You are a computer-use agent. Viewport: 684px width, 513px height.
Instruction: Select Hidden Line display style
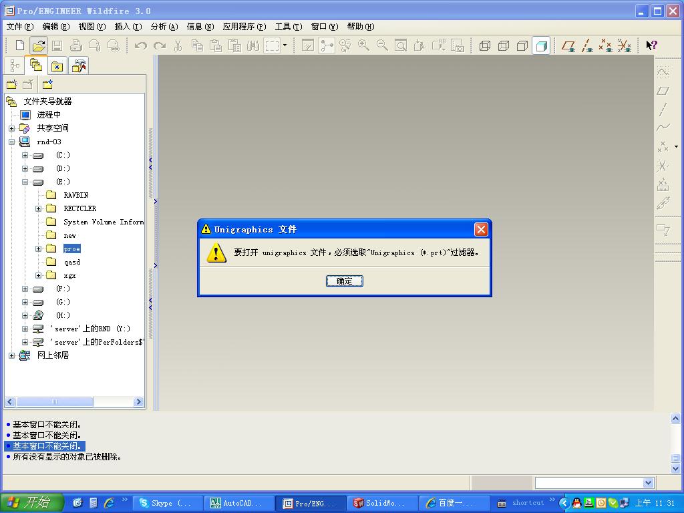point(504,45)
